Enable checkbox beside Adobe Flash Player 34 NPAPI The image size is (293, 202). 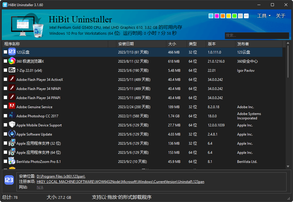(5, 89)
